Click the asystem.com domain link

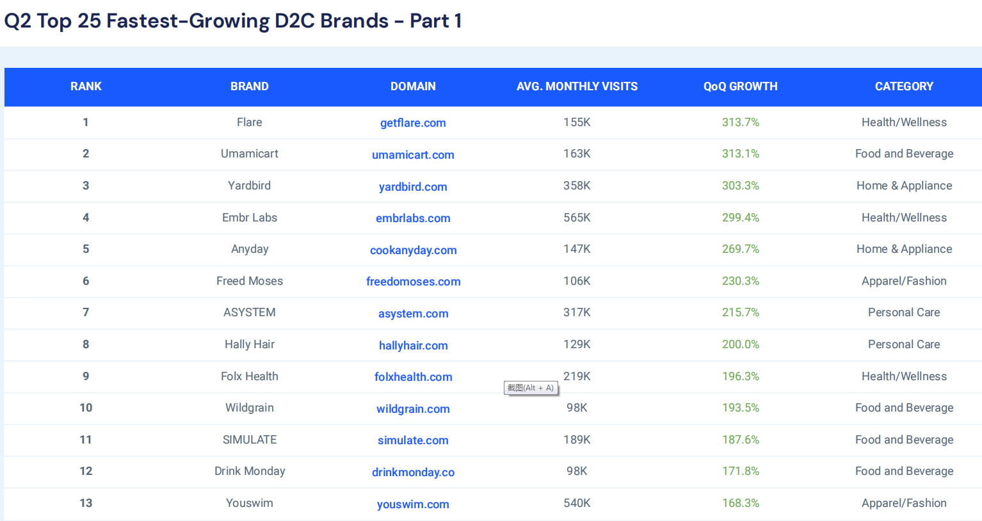tap(413, 314)
